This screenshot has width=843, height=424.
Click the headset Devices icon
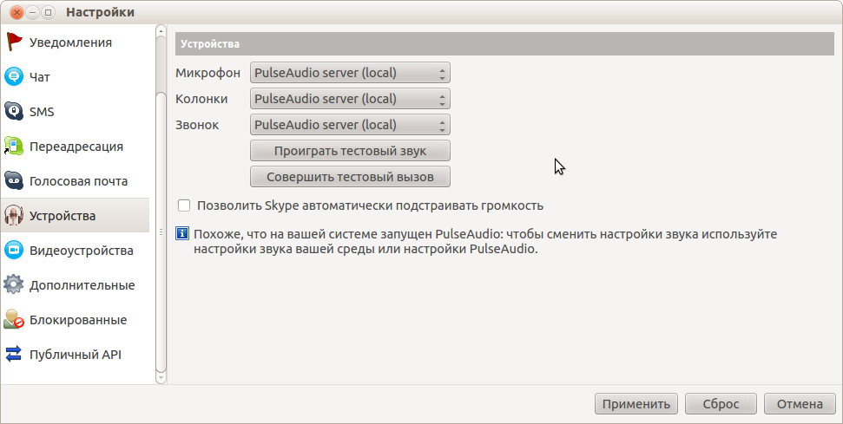(x=14, y=216)
